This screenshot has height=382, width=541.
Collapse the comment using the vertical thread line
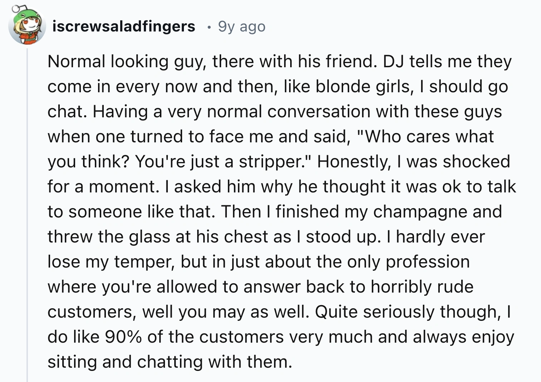[27, 215]
